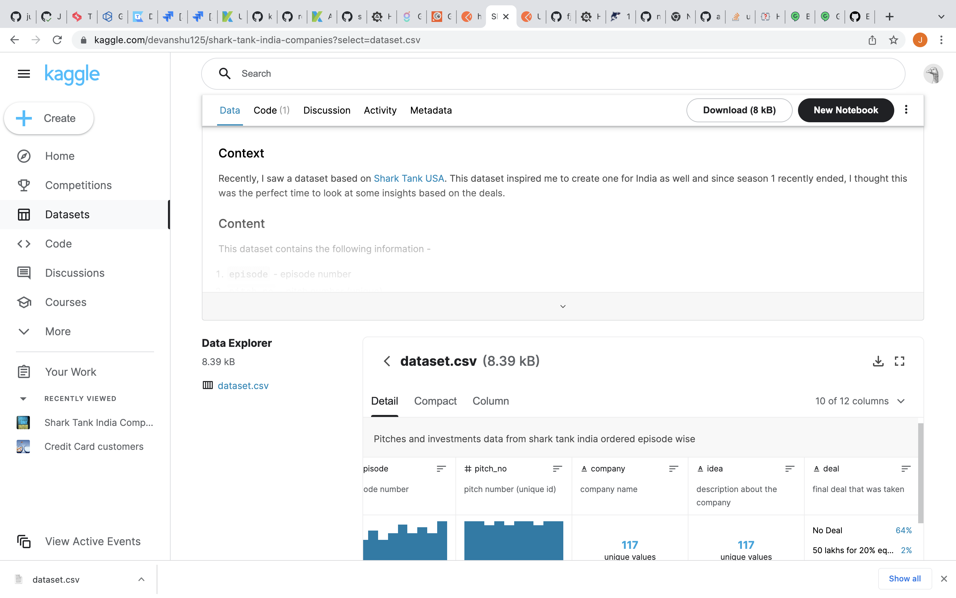Viewport: 956px width, 598px height.
Task: Sort the company column
Action: 674,469
